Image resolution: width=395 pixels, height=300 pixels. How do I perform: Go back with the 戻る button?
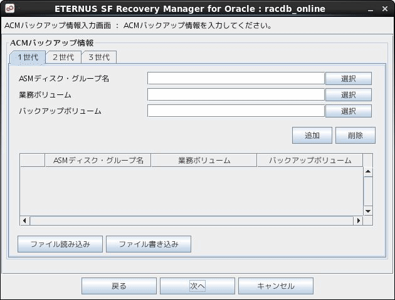tap(119, 286)
